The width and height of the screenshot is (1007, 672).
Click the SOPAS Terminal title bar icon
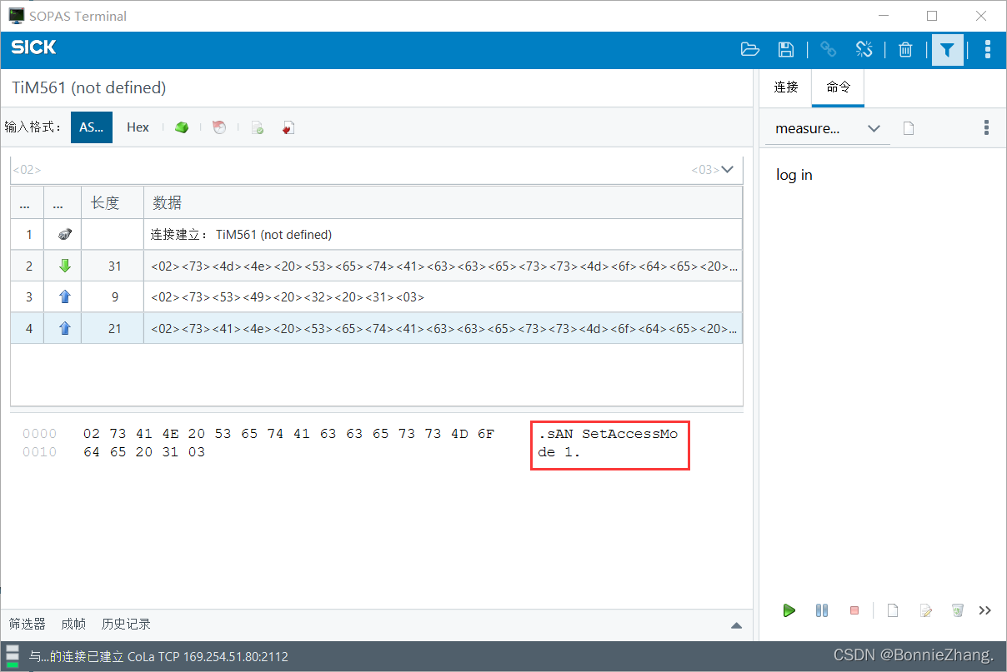click(16, 16)
